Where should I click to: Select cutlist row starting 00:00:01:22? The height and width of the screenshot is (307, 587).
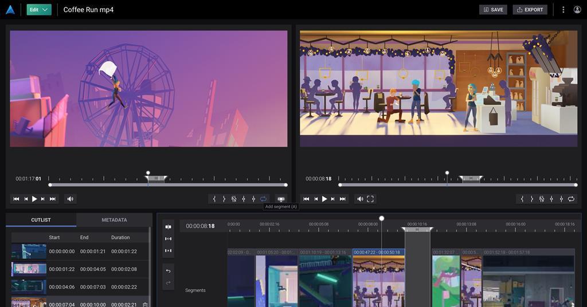(80, 269)
